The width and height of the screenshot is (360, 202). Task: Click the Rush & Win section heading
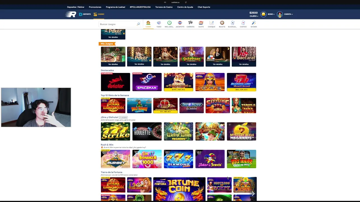click(107, 145)
